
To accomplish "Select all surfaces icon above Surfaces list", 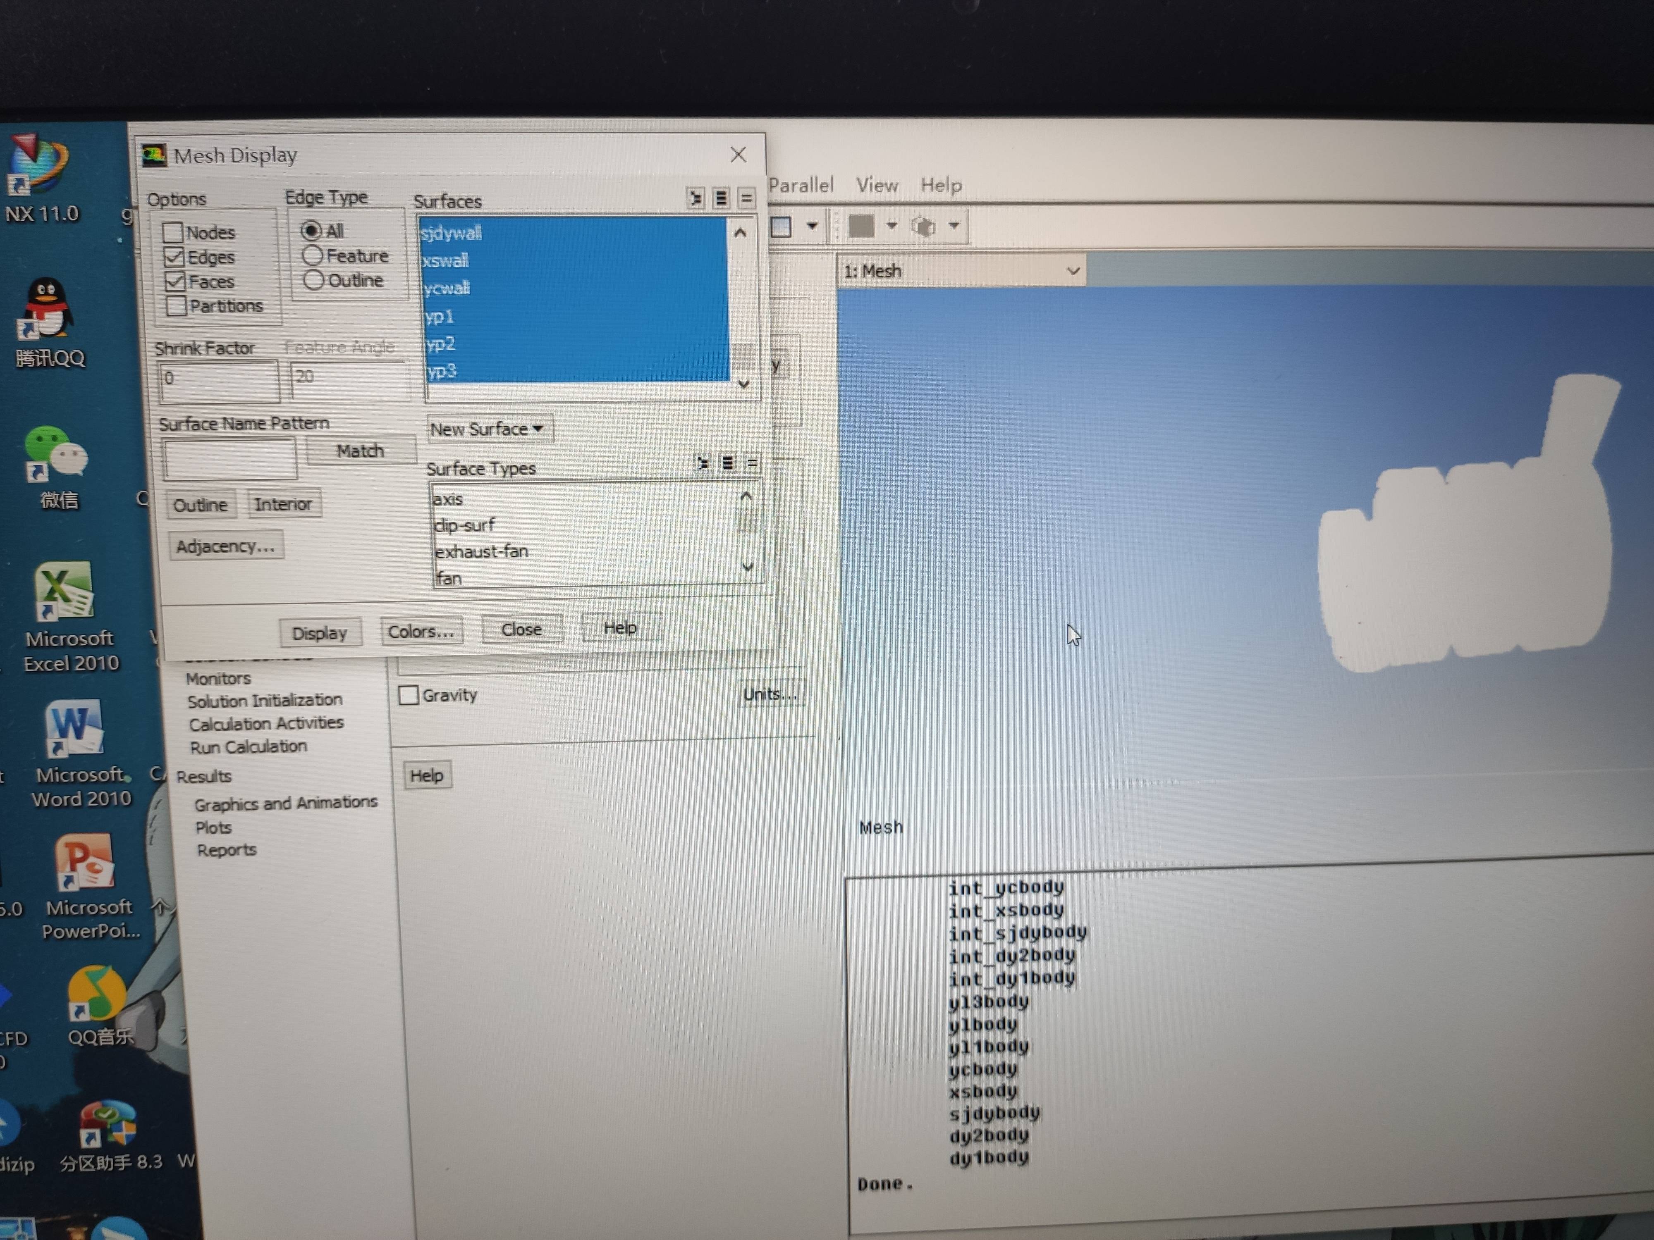I will coord(696,198).
